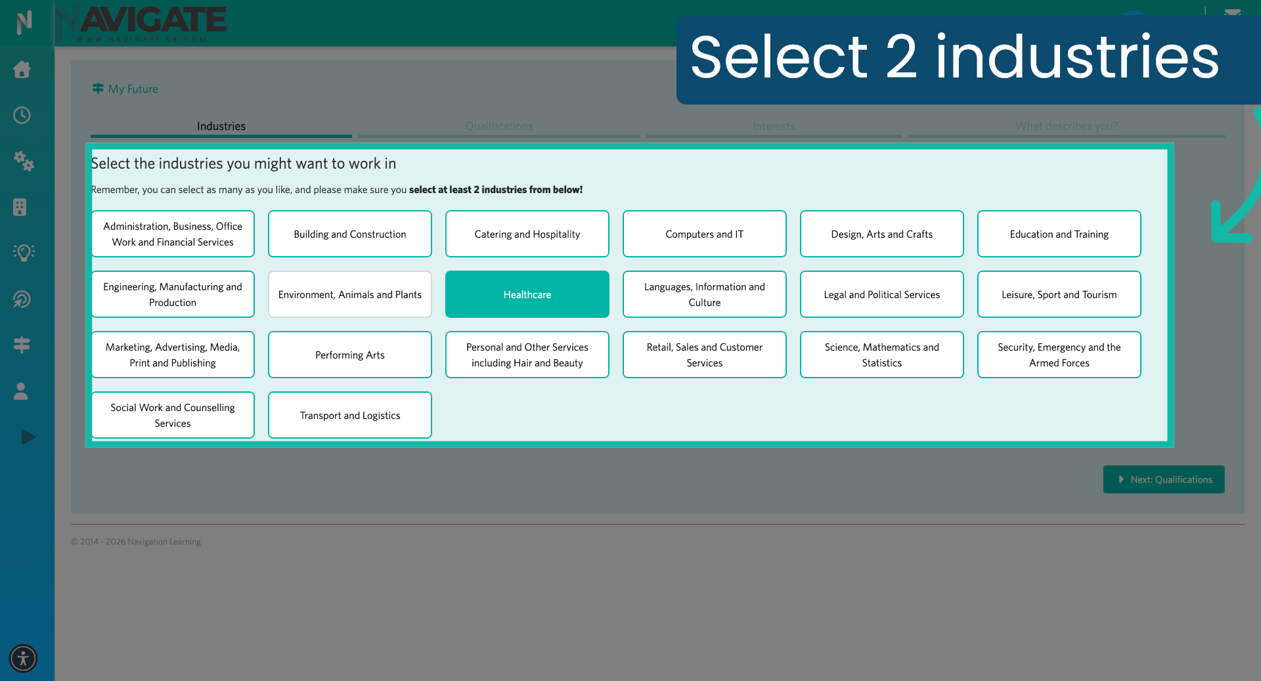
Task: Select the Building and Construction industry
Action: click(349, 234)
